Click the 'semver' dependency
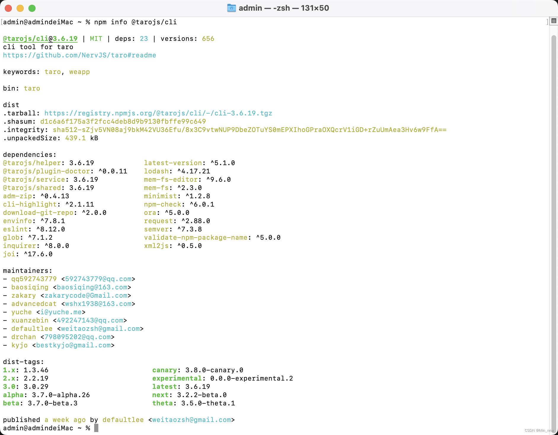 pos(156,229)
